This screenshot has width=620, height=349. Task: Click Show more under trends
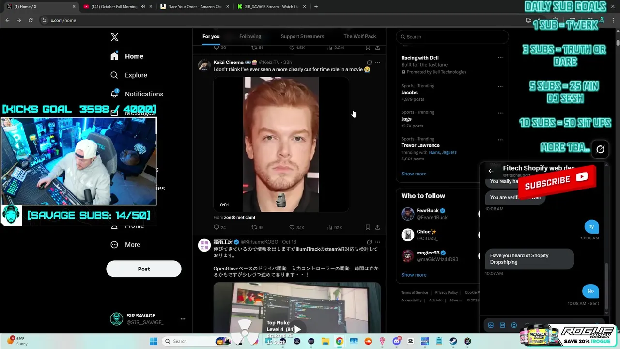pyautogui.click(x=414, y=174)
